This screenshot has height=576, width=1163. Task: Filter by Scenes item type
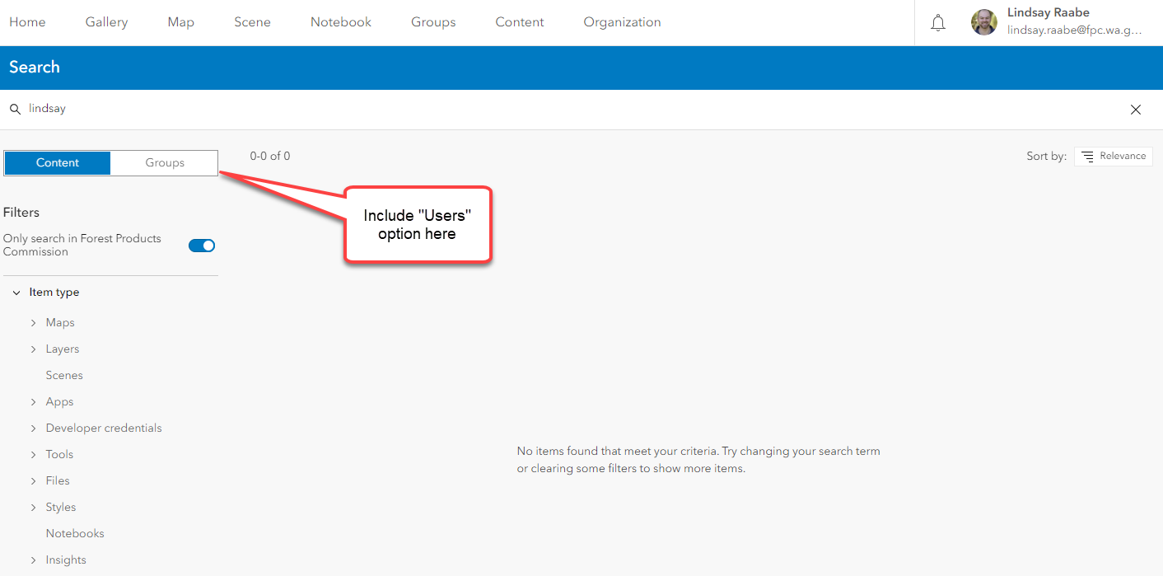tap(64, 376)
